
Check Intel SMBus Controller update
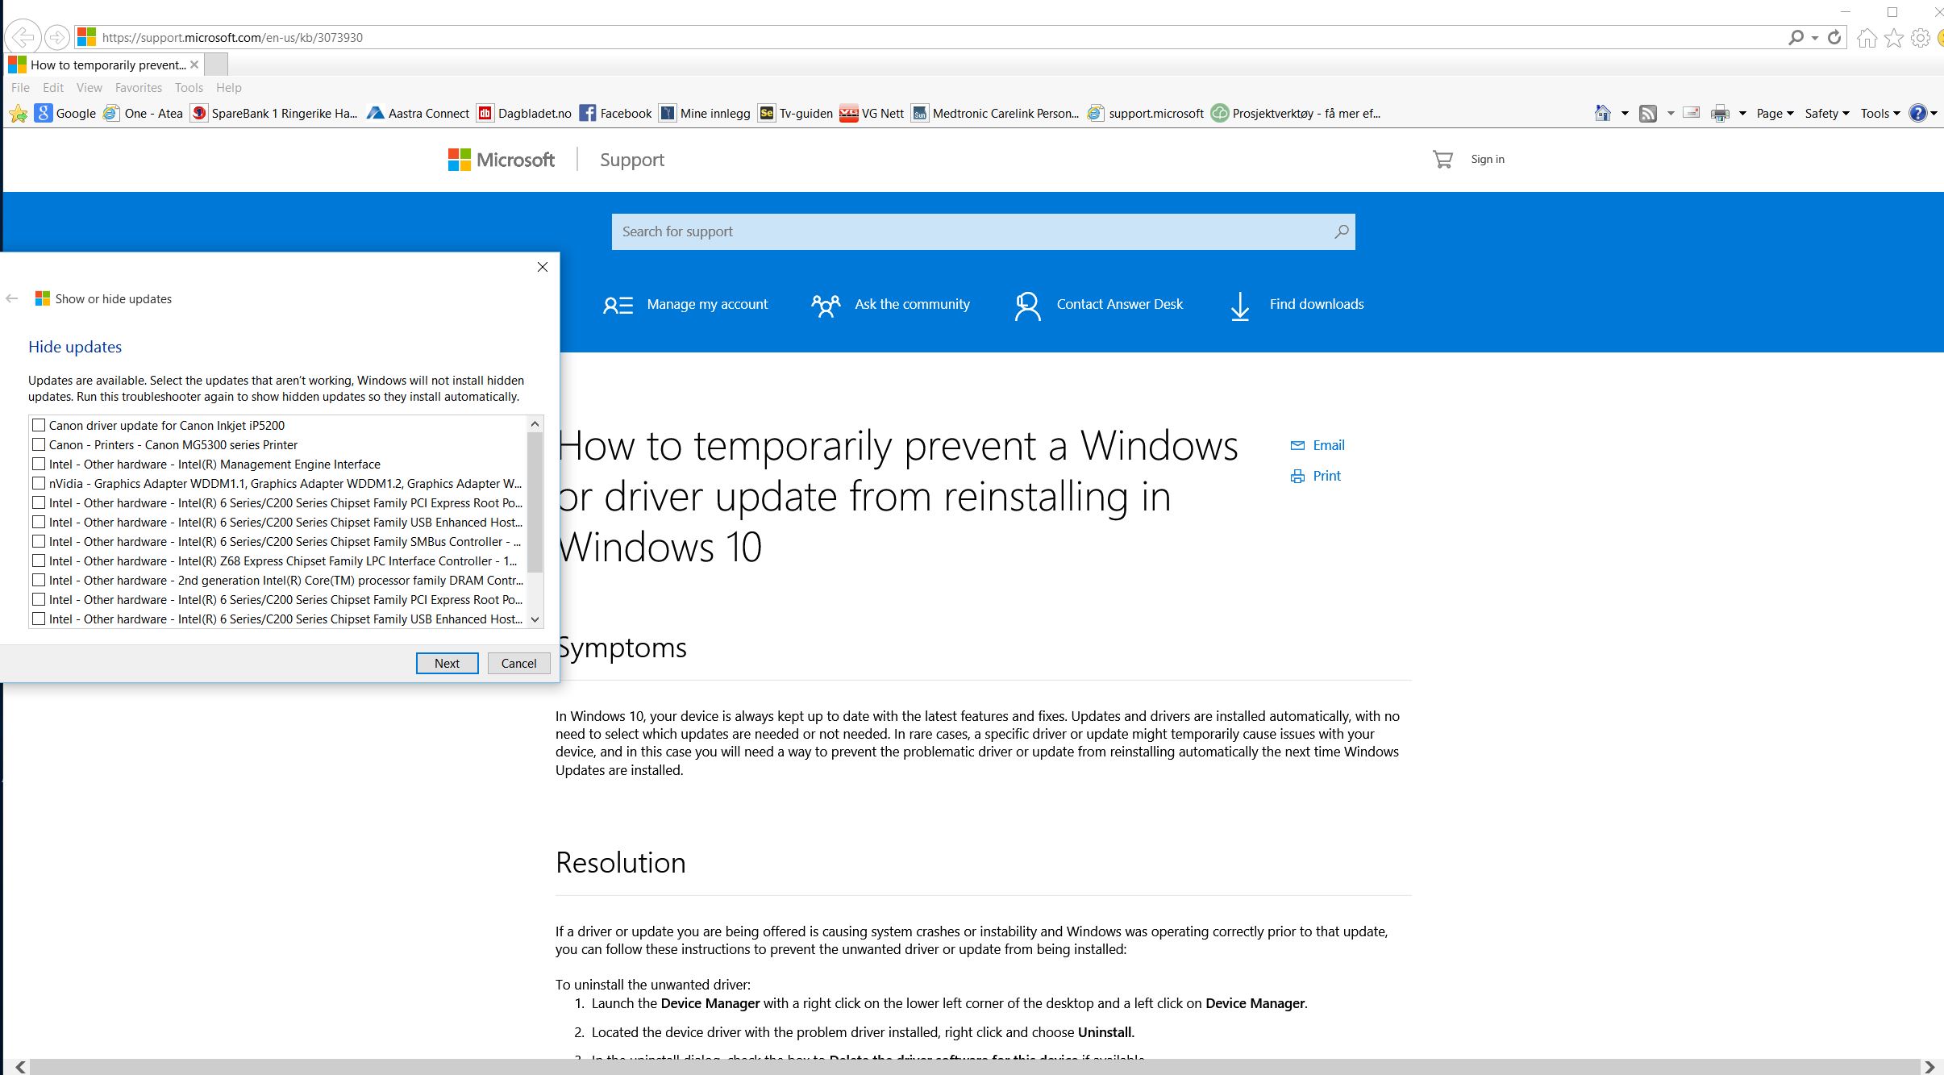[x=39, y=541]
